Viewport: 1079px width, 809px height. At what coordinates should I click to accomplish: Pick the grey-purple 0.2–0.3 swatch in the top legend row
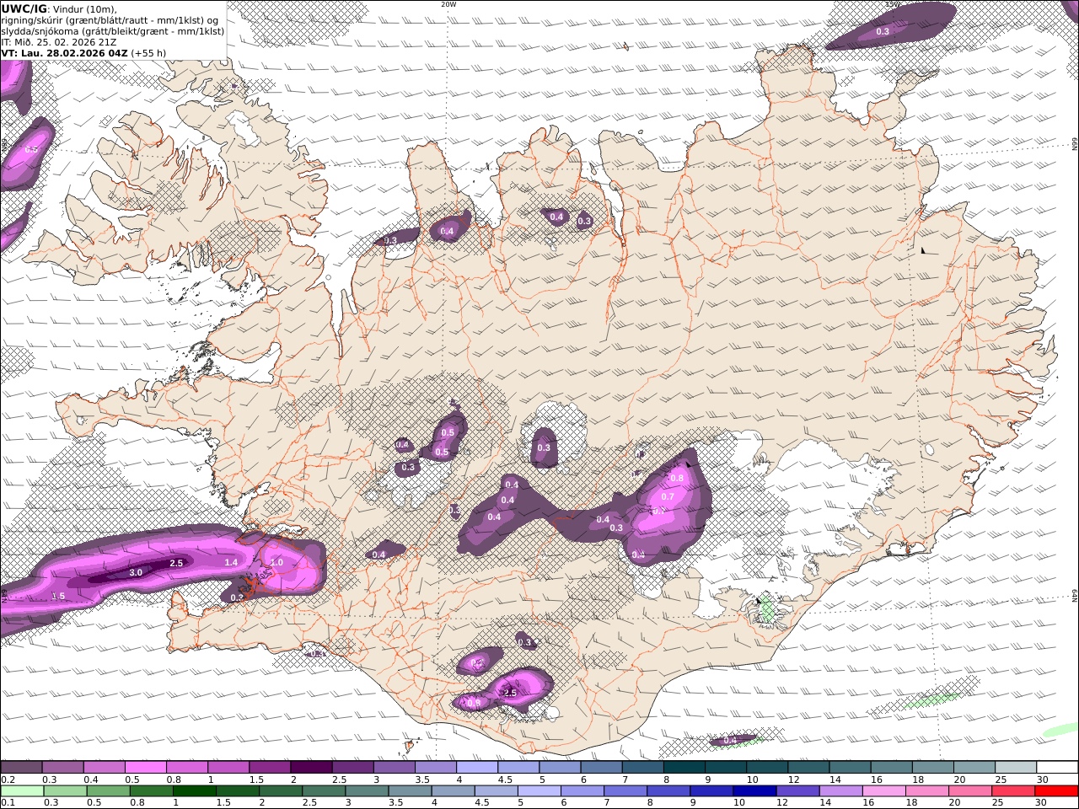pos(21,767)
